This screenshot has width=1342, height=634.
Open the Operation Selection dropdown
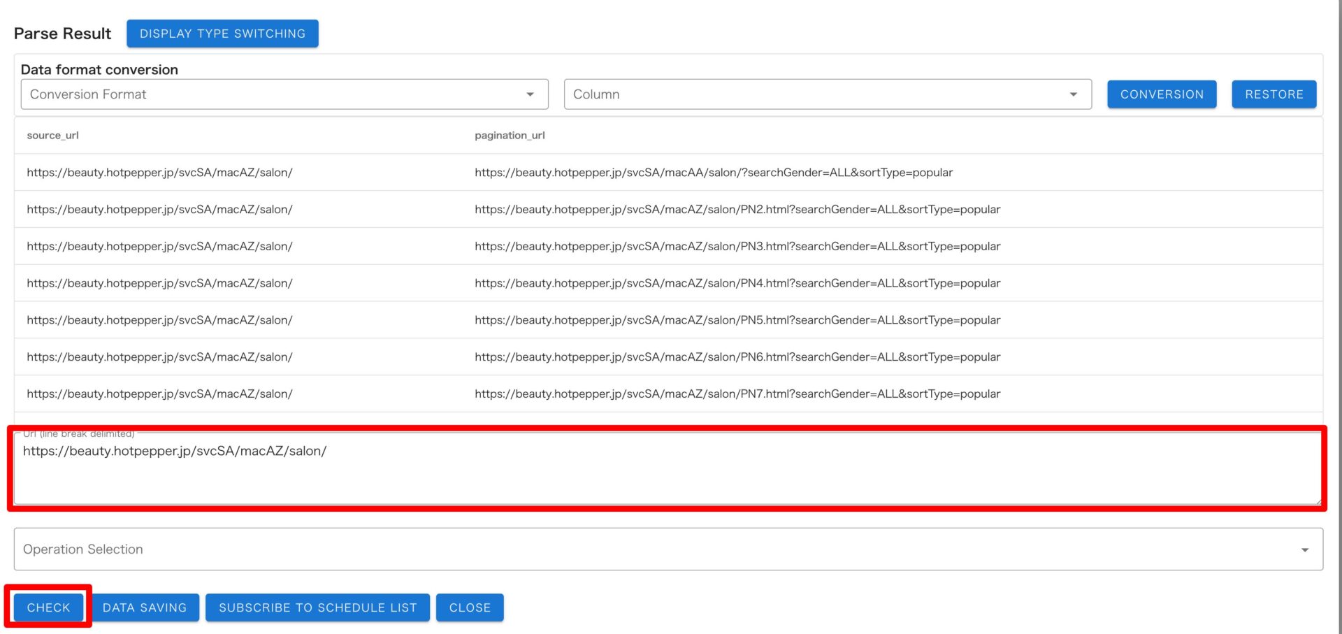click(668, 549)
